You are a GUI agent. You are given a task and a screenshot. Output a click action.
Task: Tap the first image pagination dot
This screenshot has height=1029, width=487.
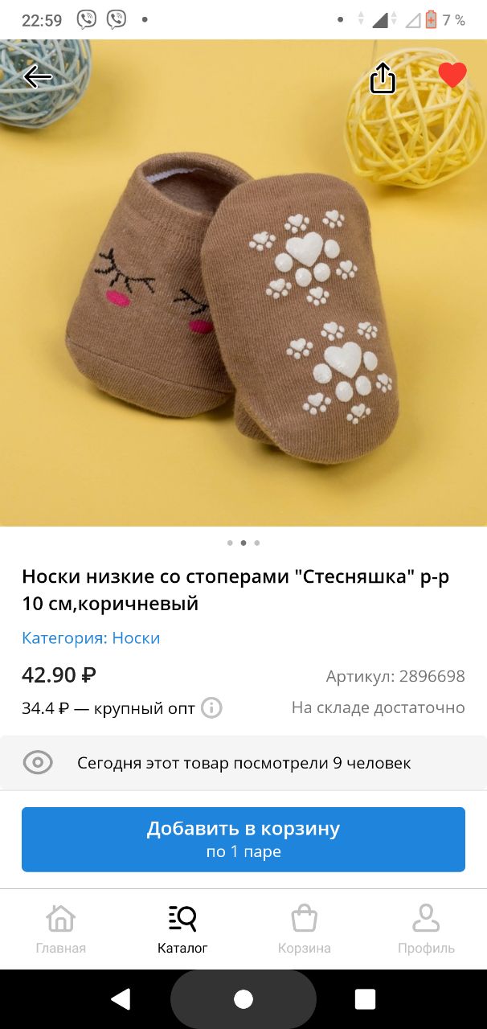coord(230,543)
